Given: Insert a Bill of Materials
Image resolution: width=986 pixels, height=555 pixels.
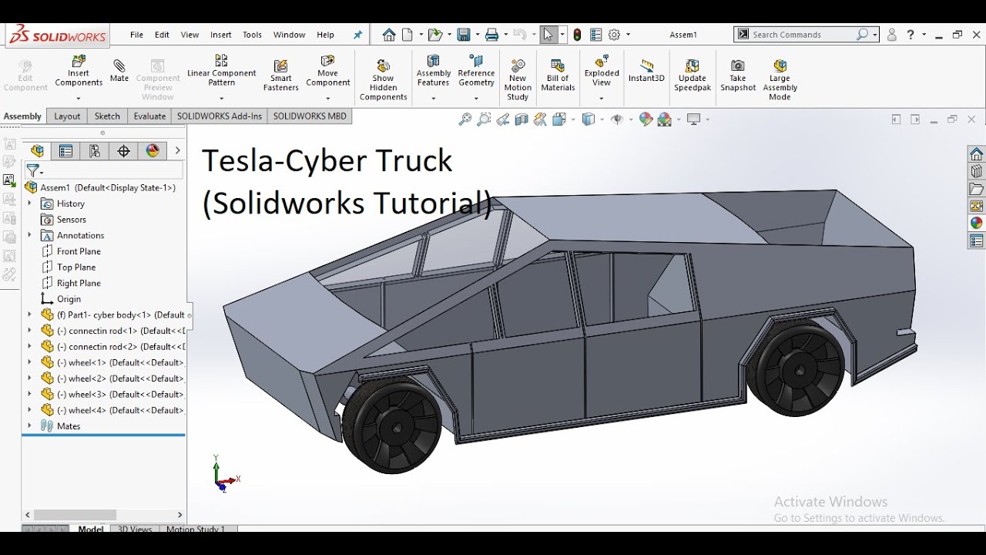Looking at the screenshot, I should pos(558,75).
